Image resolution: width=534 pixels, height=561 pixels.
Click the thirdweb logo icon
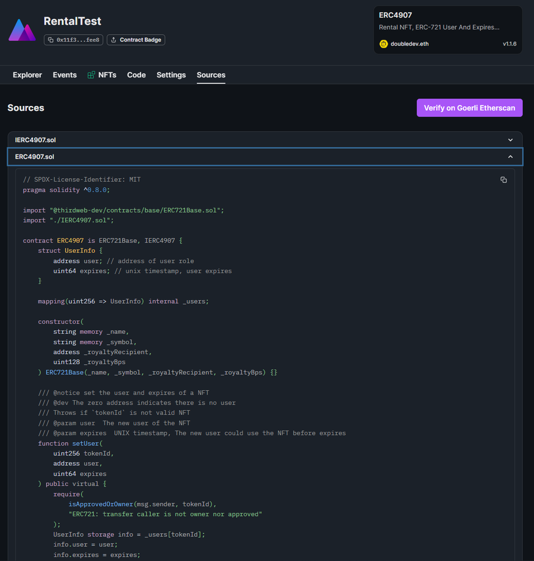click(x=22, y=30)
